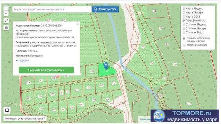Print the map with the printer icon
Image resolution: width=221 pixels, height=124 pixels.
(x=6, y=28)
